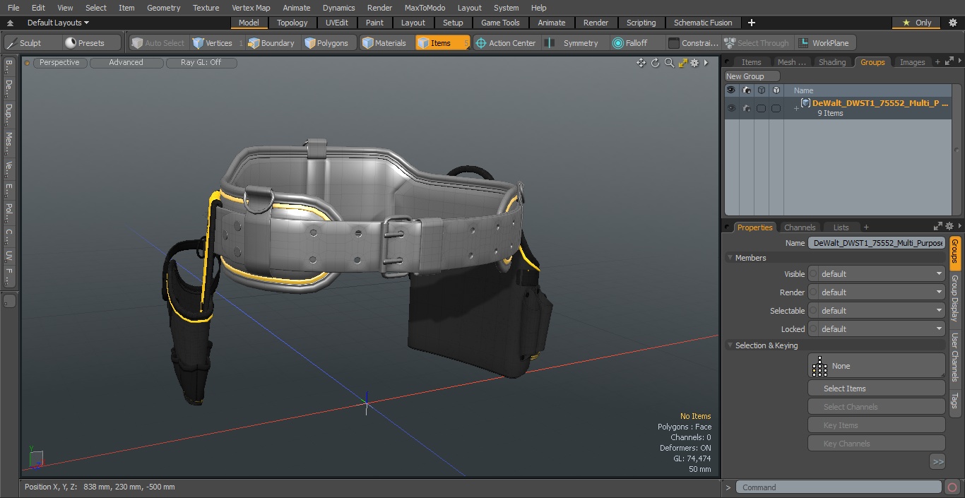Open the MaxToModo menu
The width and height of the screenshot is (965, 498).
pyautogui.click(x=425, y=8)
